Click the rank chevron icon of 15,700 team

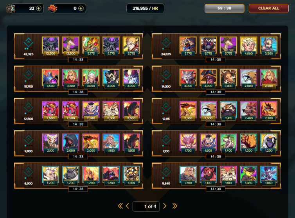(x=29, y=75)
